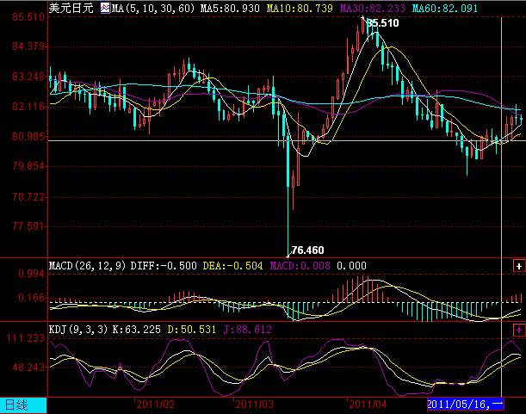Click the 76.460 low price annotation
This screenshot has height=414, width=526.
point(307,250)
